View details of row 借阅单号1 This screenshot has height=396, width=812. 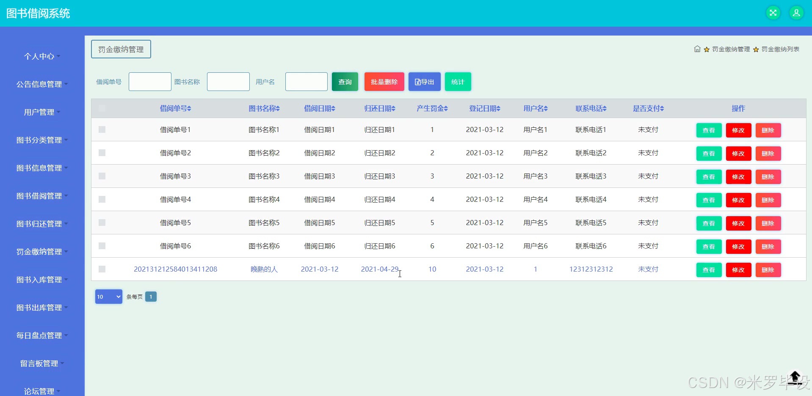(x=709, y=130)
